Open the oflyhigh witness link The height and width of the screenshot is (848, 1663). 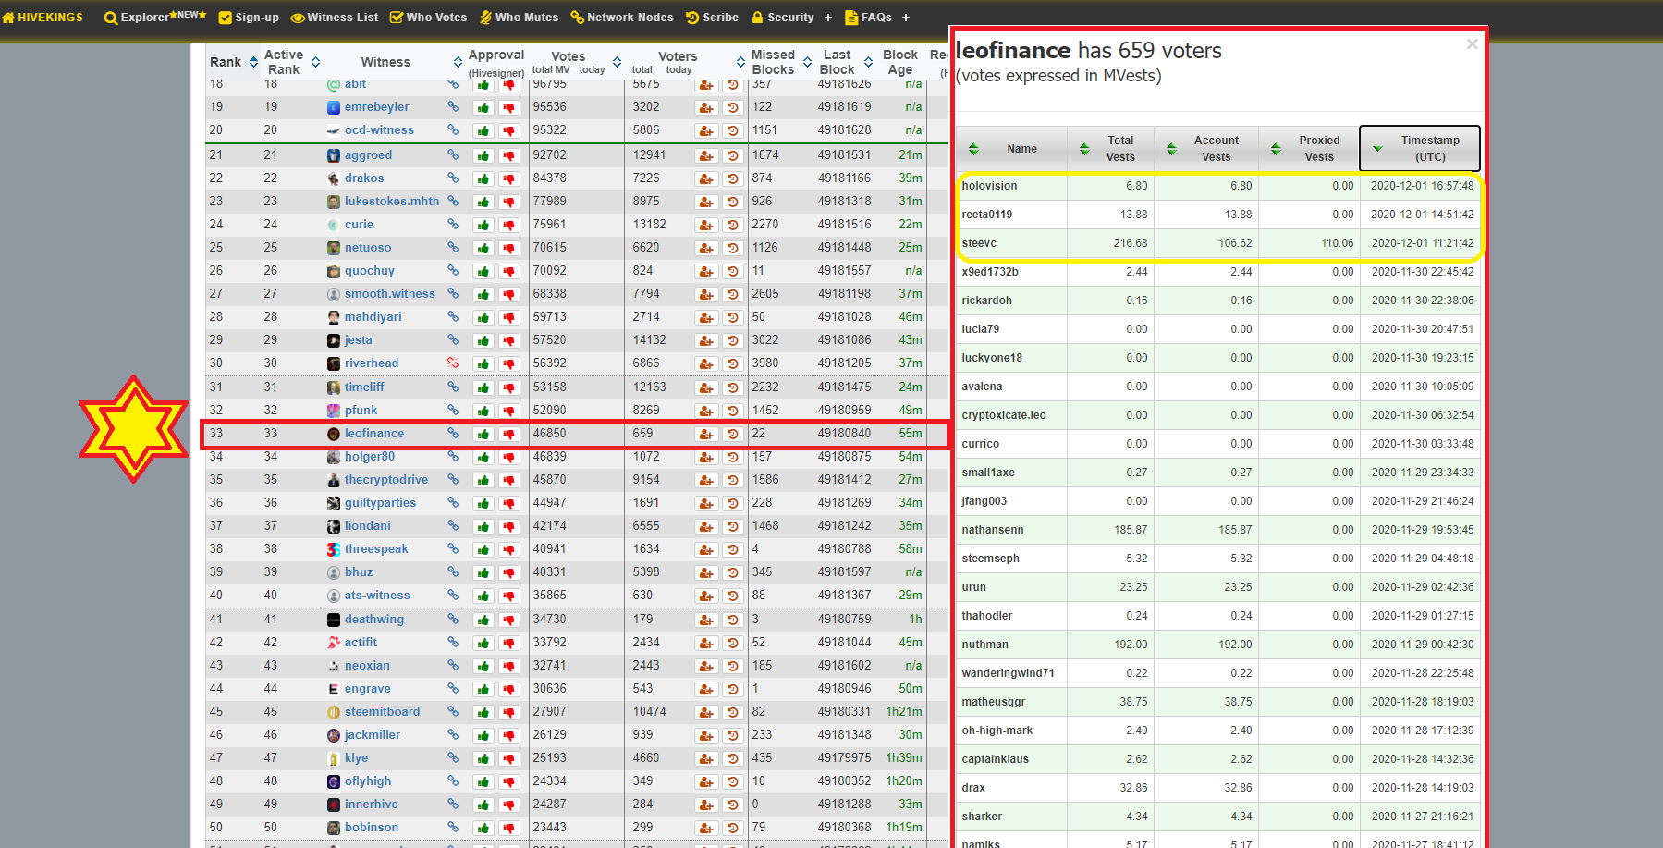tap(368, 781)
